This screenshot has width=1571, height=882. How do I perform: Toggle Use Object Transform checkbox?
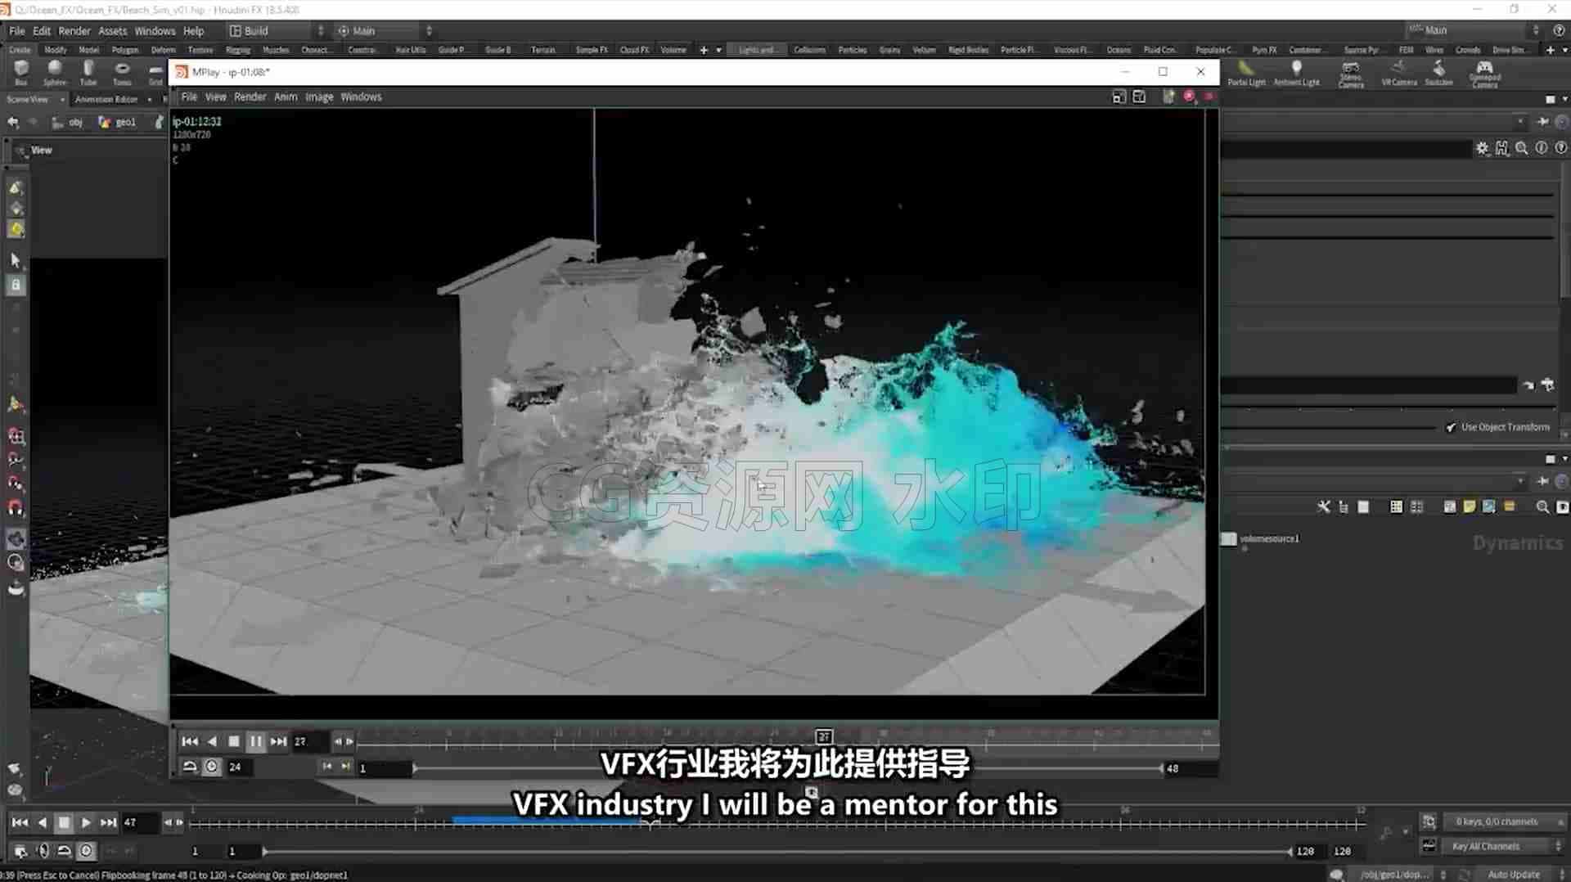[1451, 427]
